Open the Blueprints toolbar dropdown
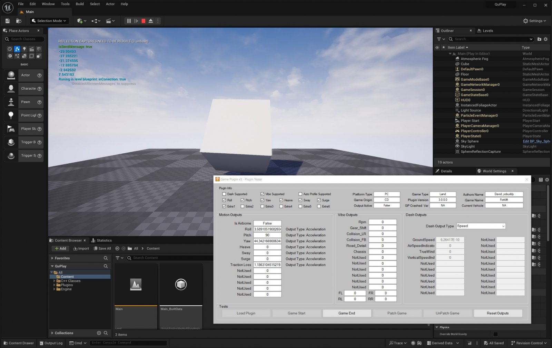 (96, 21)
